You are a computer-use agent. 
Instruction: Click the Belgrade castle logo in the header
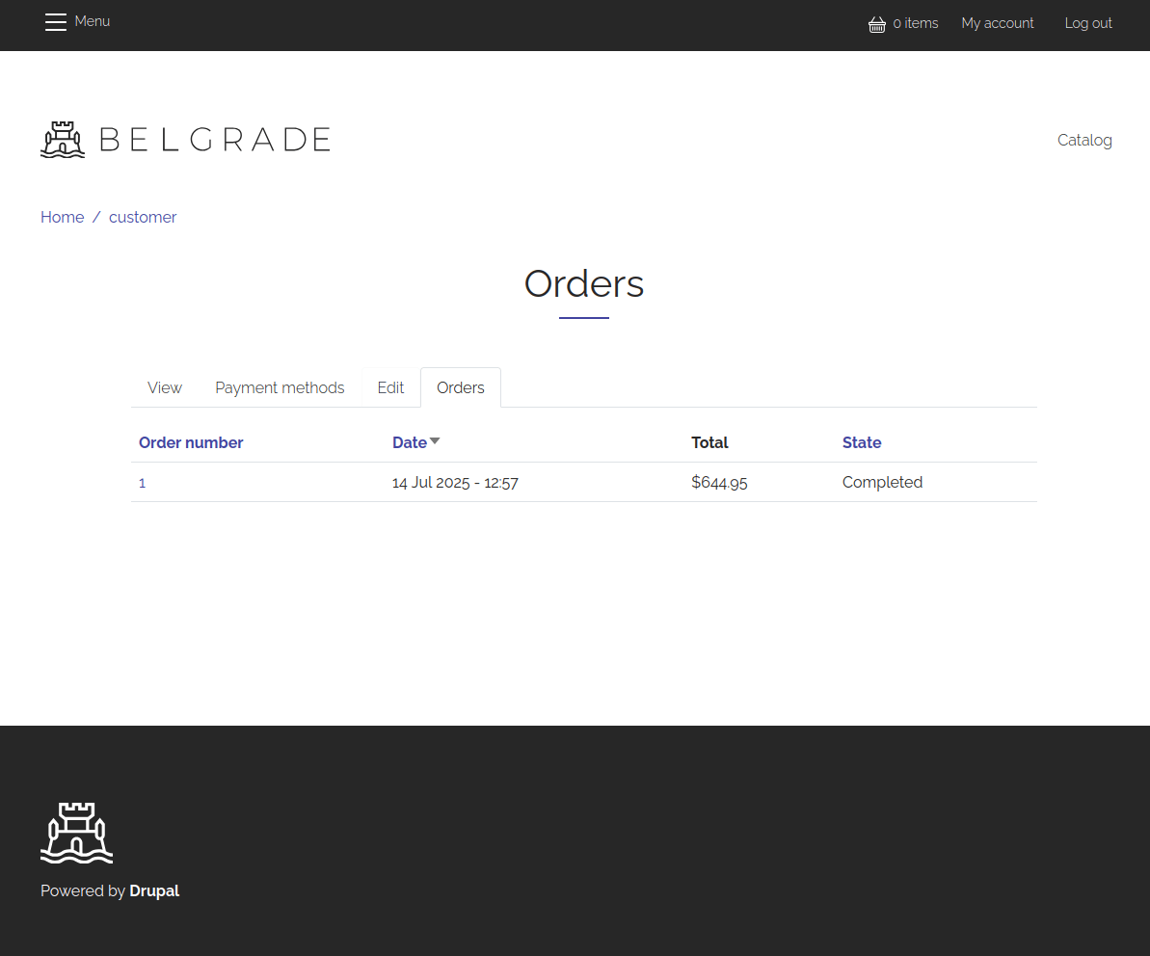tap(63, 140)
